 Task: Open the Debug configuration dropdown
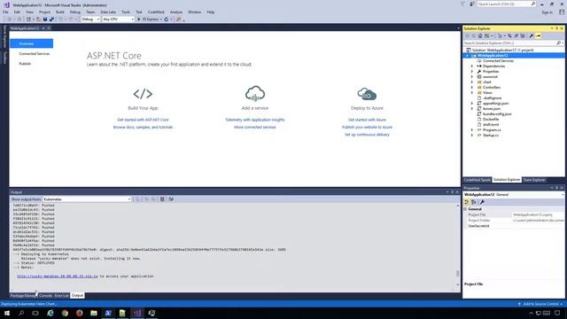tap(90, 19)
